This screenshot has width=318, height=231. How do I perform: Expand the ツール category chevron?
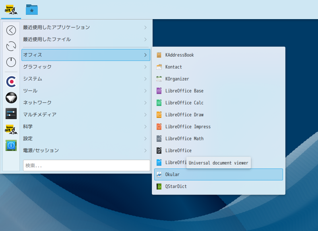pyautogui.click(x=145, y=91)
